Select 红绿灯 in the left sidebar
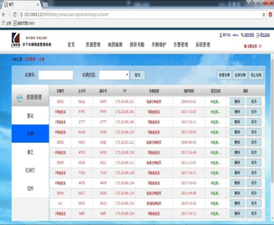This screenshot has height=225, width=274. [30, 170]
